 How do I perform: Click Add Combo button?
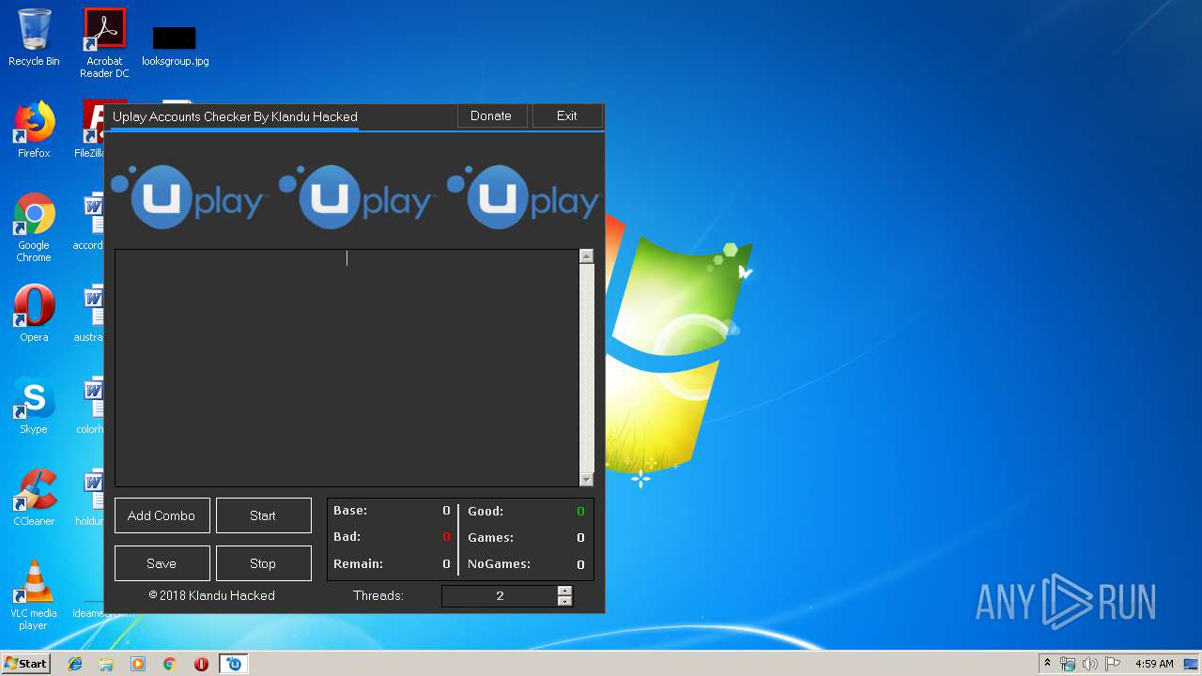coord(162,515)
